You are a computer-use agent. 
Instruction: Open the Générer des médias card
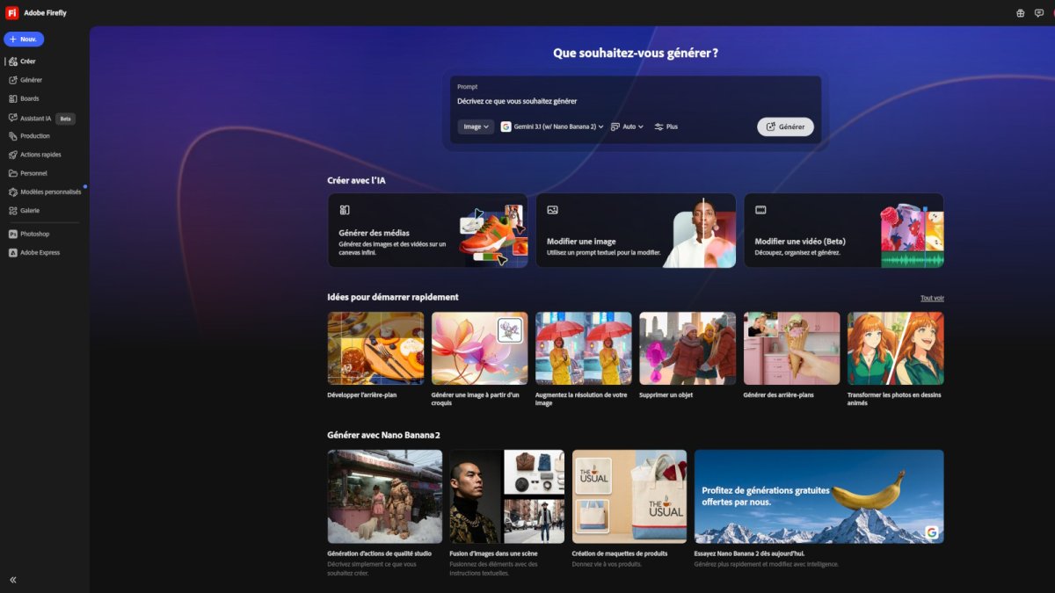(427, 230)
